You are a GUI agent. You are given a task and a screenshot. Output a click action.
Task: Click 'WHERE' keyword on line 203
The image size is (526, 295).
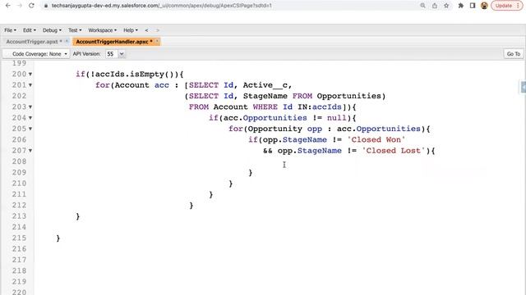[265, 107]
